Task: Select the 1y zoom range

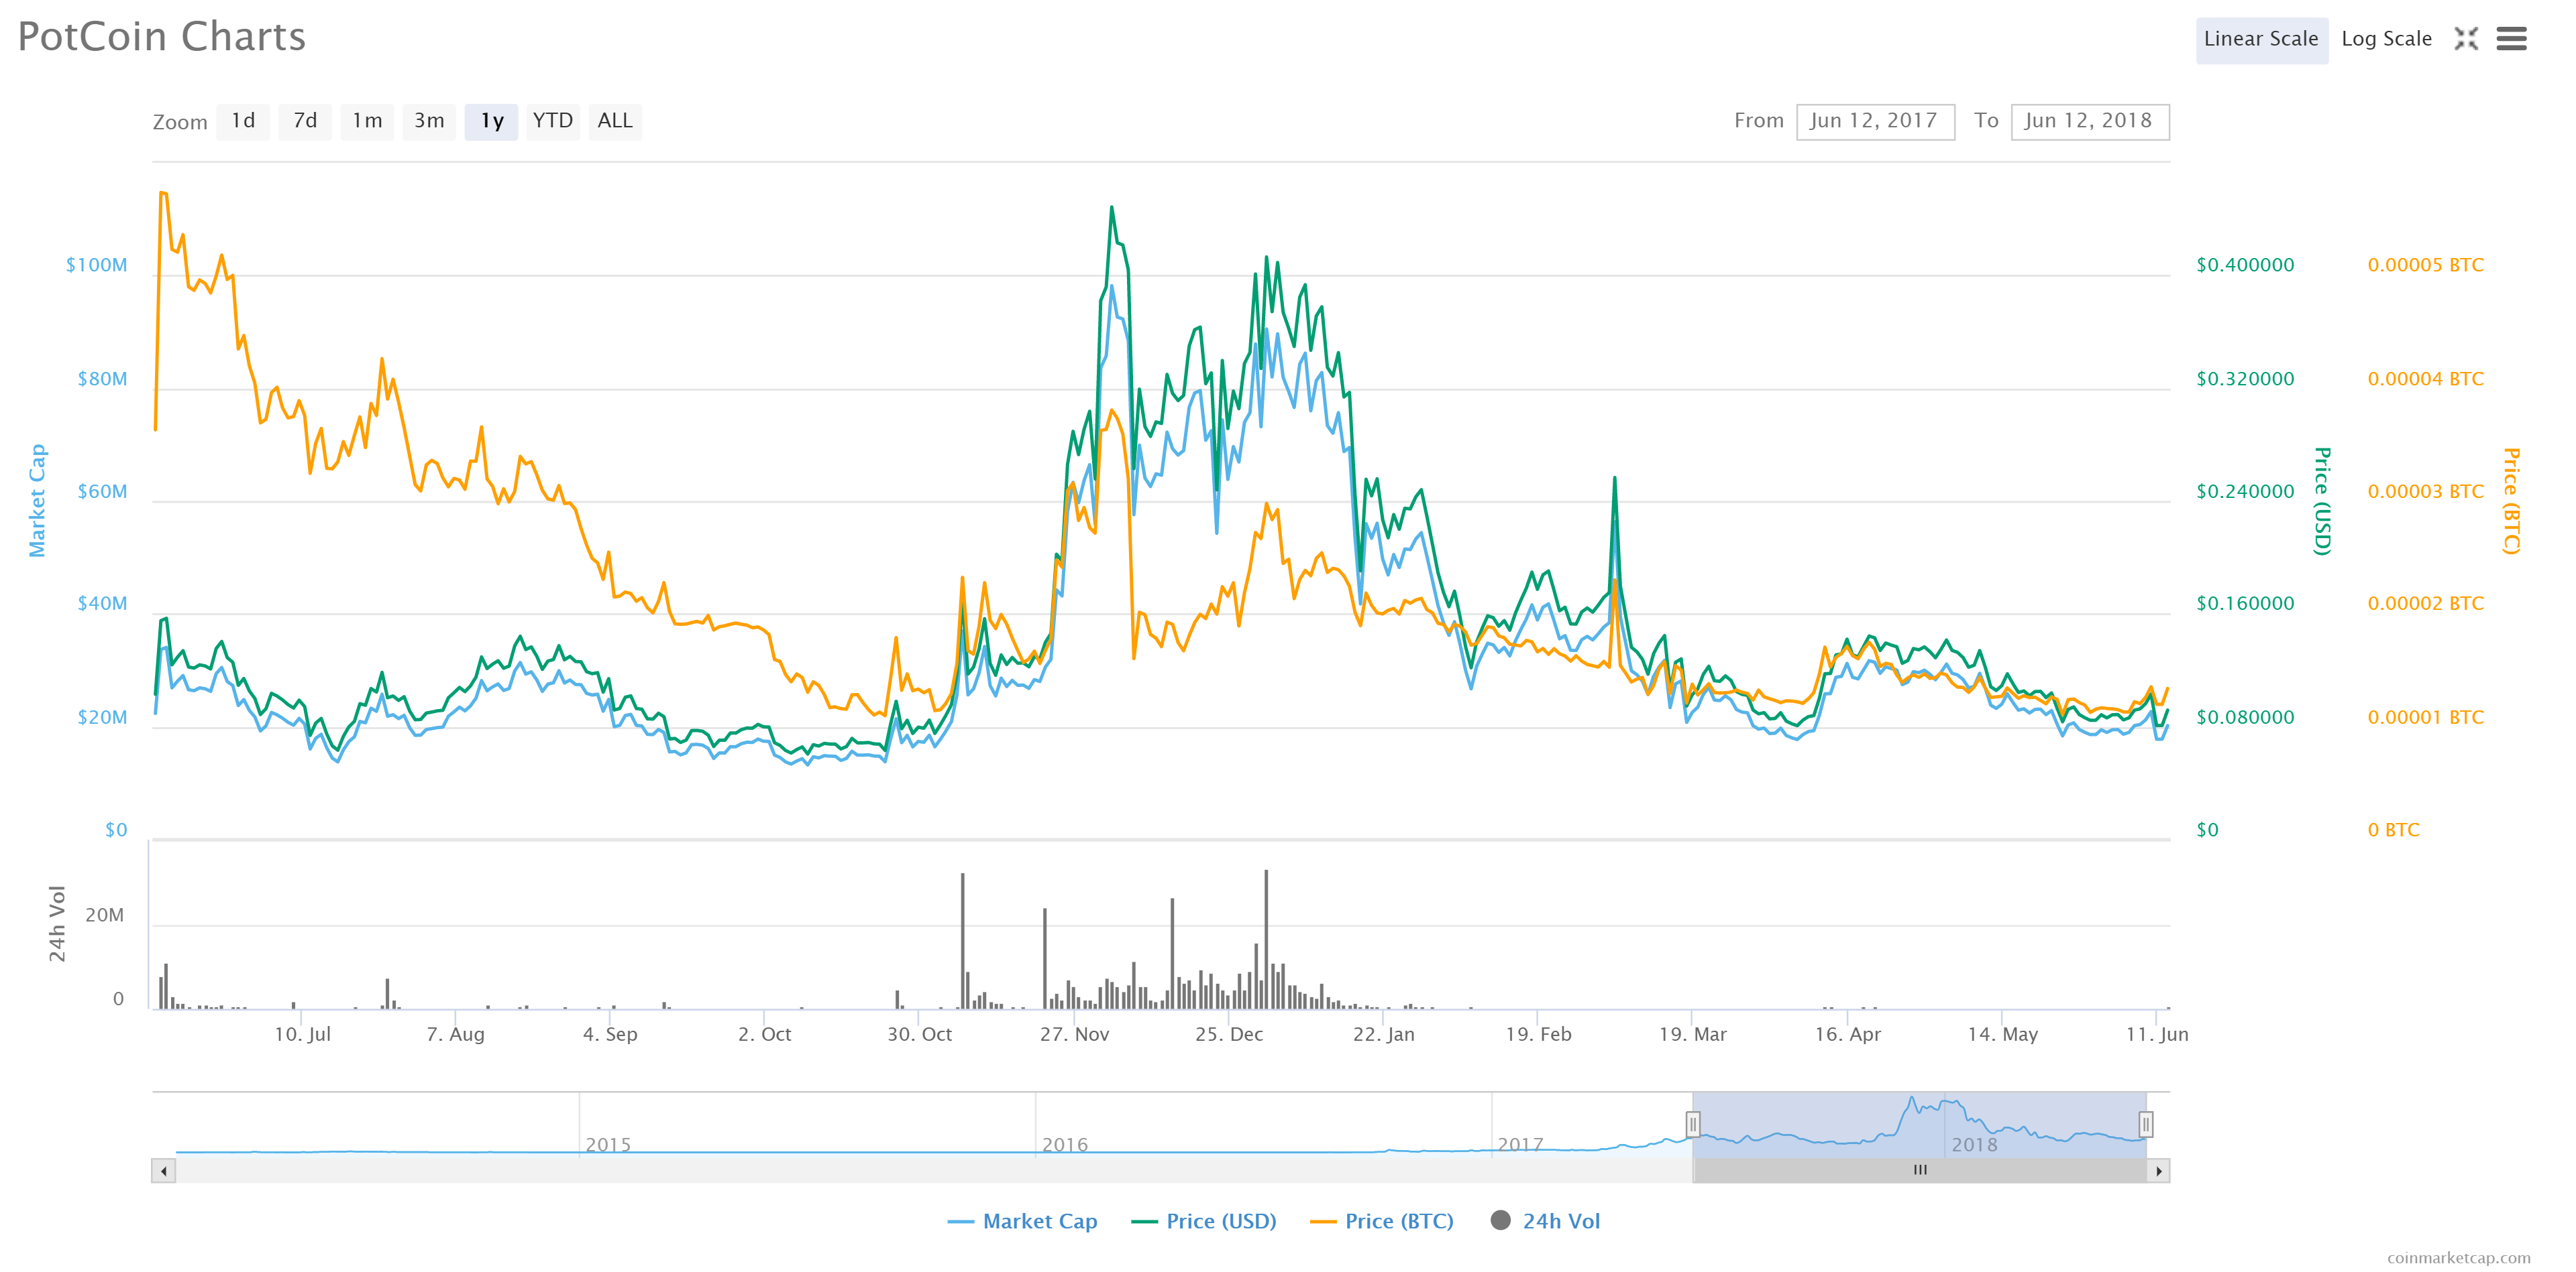Action: point(491,121)
